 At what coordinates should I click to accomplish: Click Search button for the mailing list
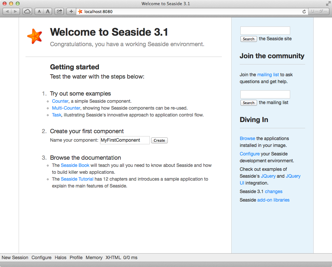coord(249,103)
